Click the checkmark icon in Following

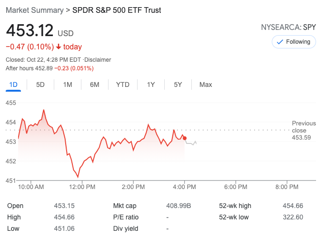click(x=280, y=42)
